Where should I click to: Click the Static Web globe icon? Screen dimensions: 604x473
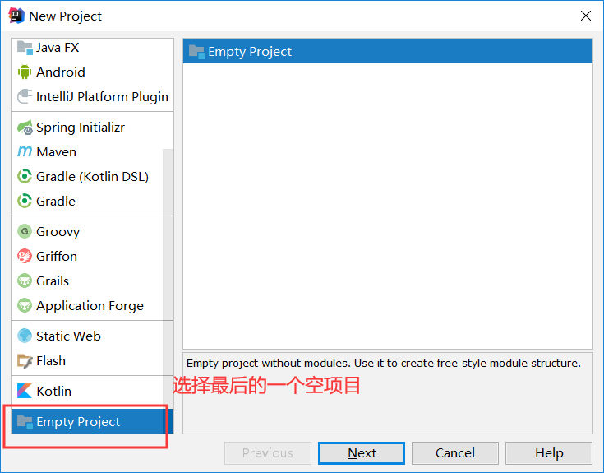pos(25,336)
